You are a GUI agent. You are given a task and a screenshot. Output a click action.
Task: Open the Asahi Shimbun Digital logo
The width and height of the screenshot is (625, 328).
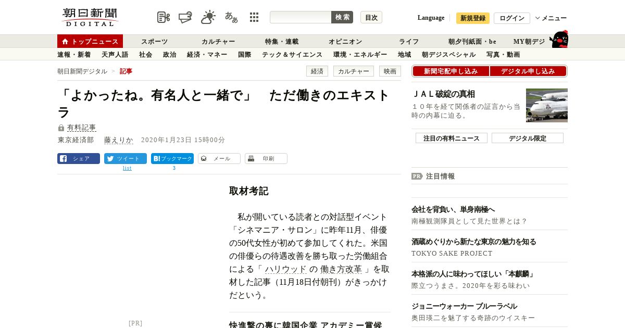click(x=90, y=17)
